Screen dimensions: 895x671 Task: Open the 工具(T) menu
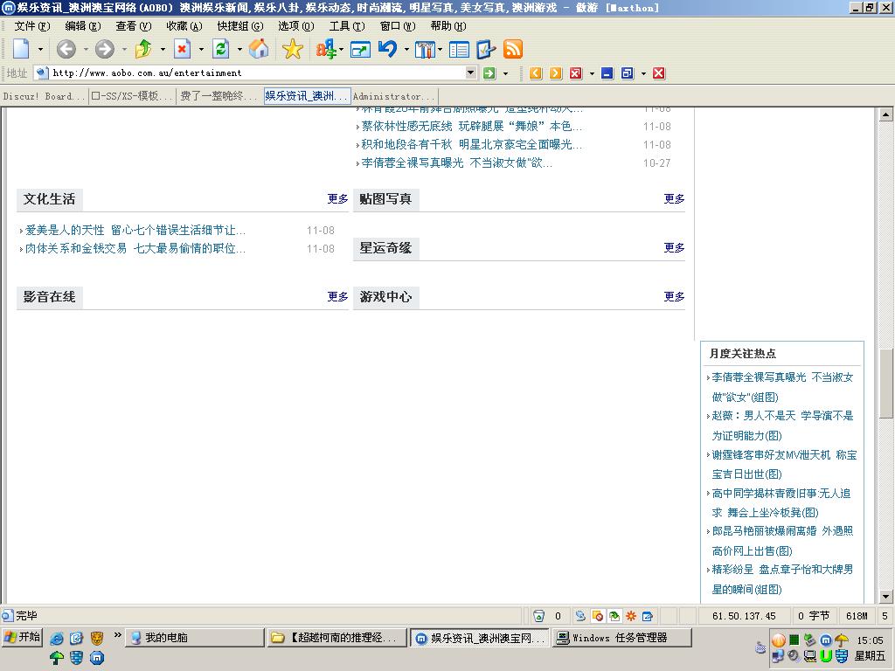pyautogui.click(x=347, y=26)
